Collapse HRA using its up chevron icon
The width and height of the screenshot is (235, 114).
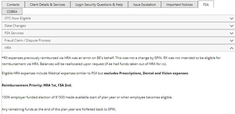[231, 48]
